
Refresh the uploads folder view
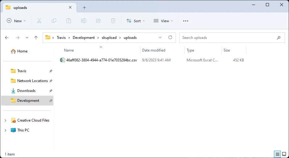(170, 37)
